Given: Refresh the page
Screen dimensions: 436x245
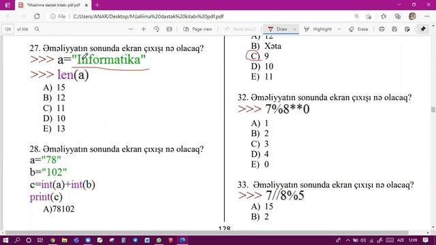Looking at the screenshot, I should tap(37, 16).
